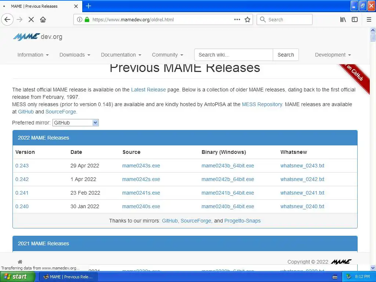The width and height of the screenshot is (376, 282).
Task: Click the MAME logo in the footer
Action: coord(341,261)
